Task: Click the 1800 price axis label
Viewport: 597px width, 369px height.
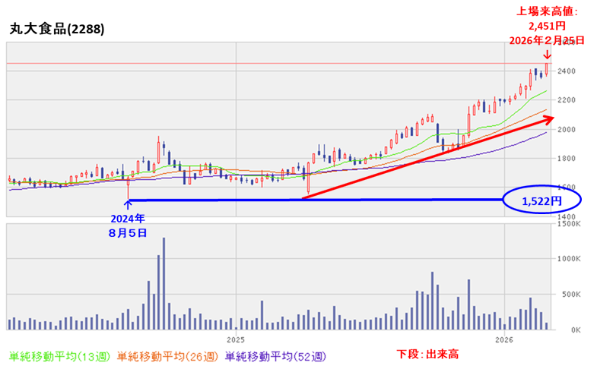Action: (565, 159)
